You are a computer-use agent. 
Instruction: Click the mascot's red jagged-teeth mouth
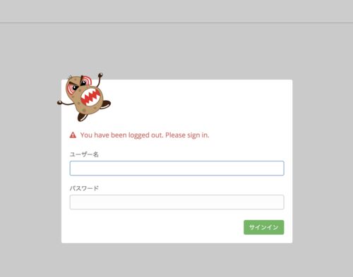pos(91,97)
